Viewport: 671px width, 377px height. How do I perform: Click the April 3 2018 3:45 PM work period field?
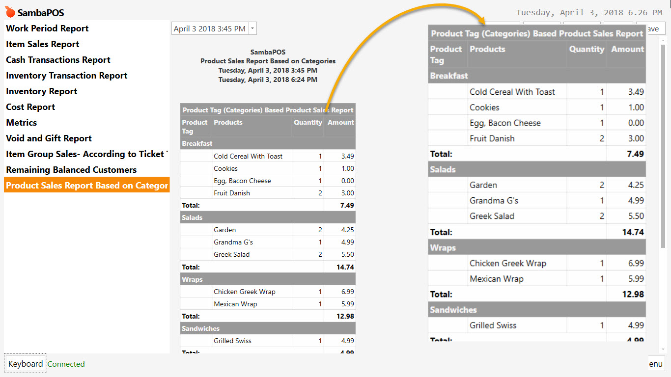pyautogui.click(x=210, y=28)
